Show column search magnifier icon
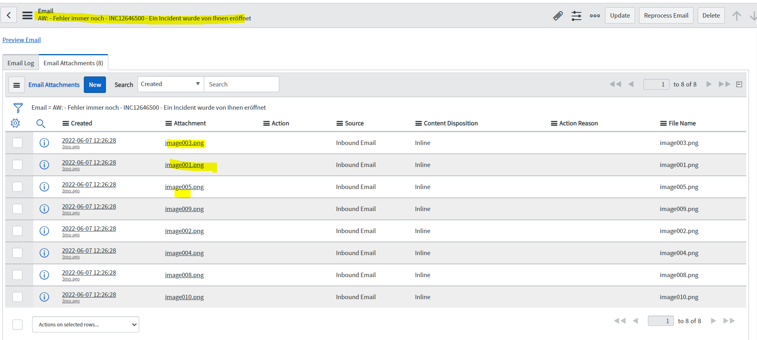Viewport: 757px width, 340px height. (x=41, y=123)
